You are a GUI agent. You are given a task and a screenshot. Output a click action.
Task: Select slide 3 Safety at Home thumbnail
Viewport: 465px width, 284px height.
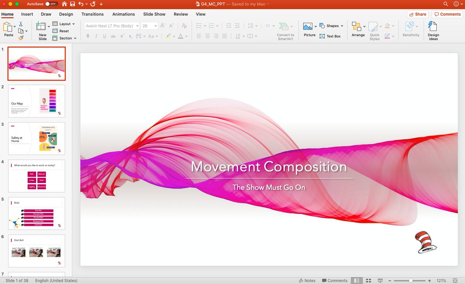click(36, 139)
